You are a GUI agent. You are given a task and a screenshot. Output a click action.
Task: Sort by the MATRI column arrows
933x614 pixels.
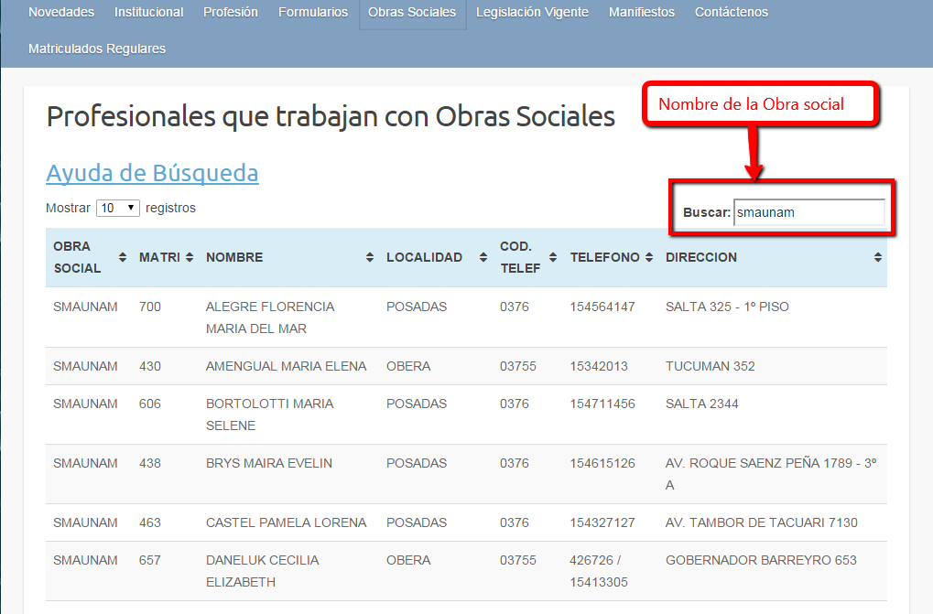click(x=190, y=257)
